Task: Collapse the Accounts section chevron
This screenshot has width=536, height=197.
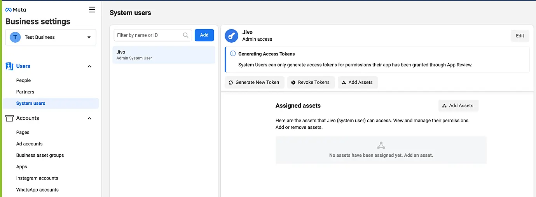Action: (x=89, y=118)
